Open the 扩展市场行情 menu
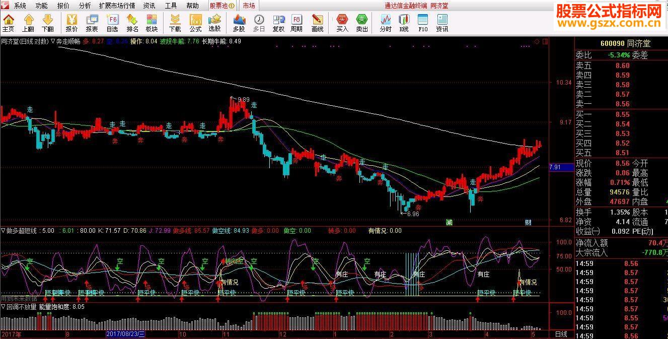The image size is (668, 339). click(x=117, y=6)
